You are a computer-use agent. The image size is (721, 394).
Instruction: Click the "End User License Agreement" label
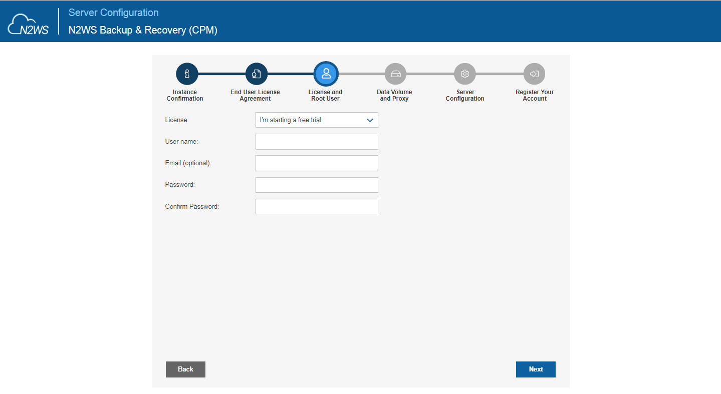click(255, 95)
